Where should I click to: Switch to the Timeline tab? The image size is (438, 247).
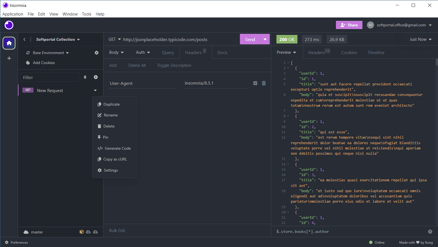pos(376,52)
